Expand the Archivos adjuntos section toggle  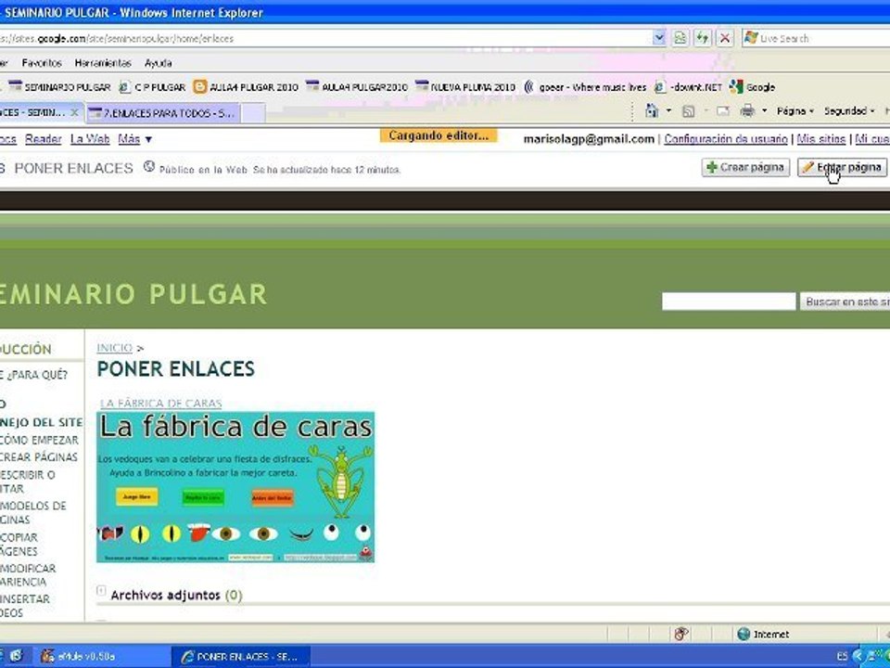(101, 591)
